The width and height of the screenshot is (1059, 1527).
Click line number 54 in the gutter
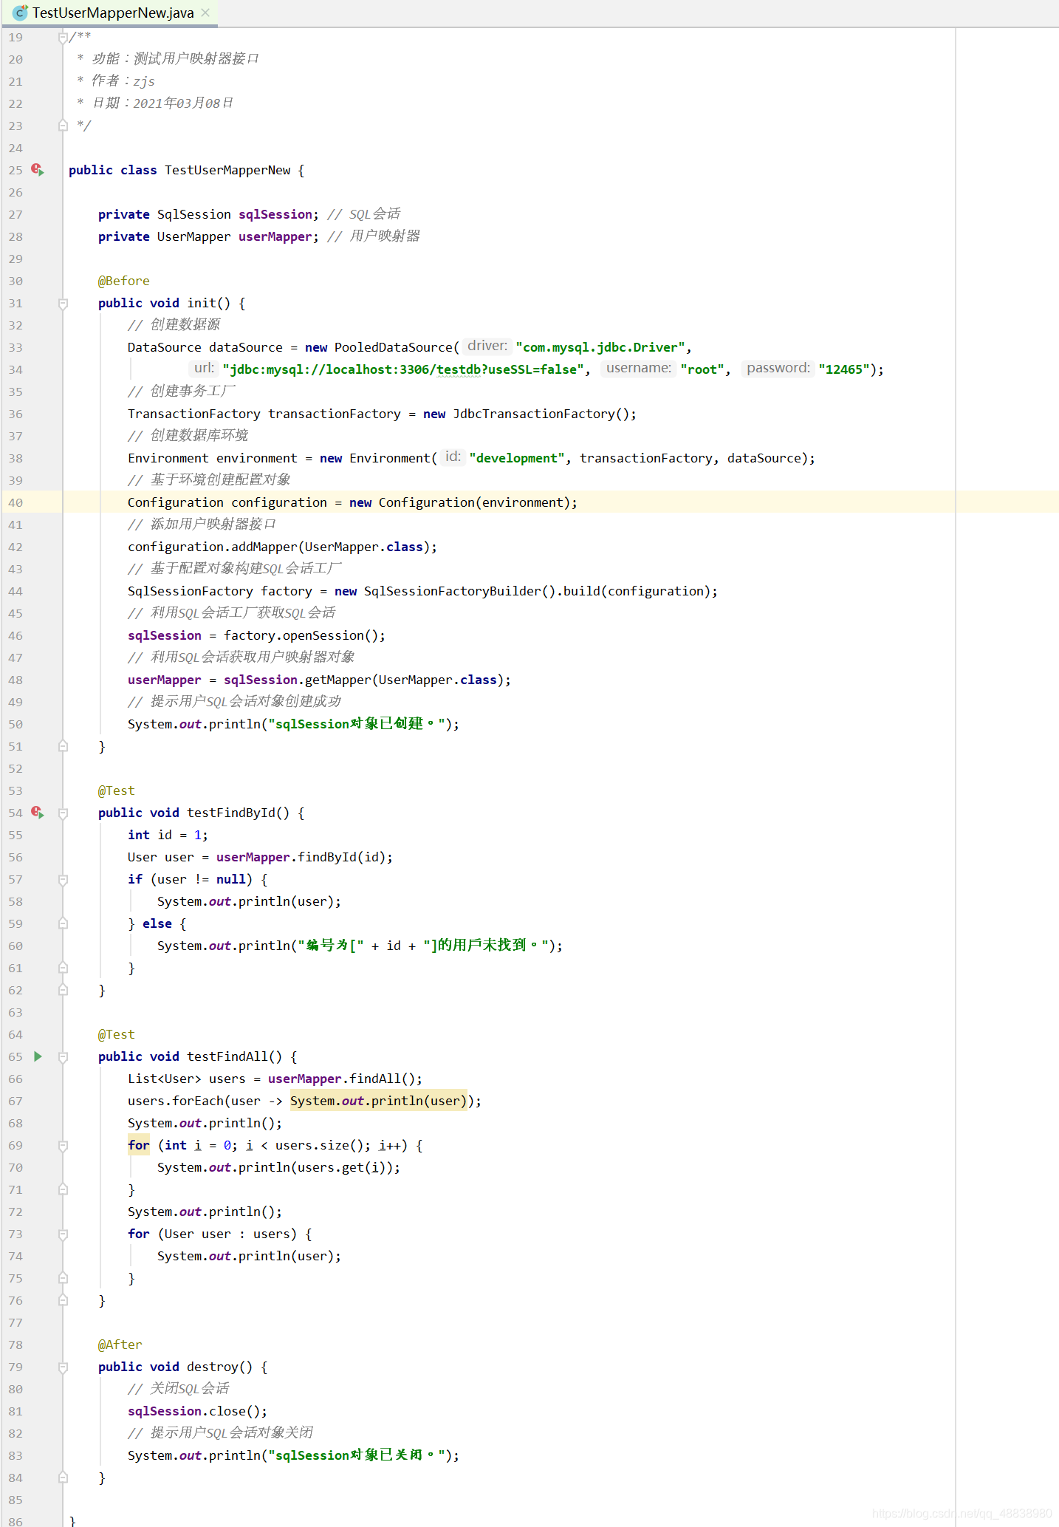16,813
